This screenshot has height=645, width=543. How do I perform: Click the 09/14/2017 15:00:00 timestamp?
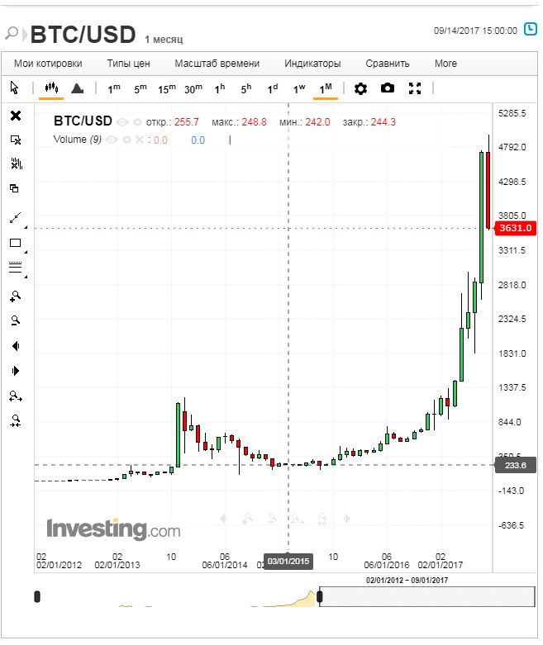point(475,31)
